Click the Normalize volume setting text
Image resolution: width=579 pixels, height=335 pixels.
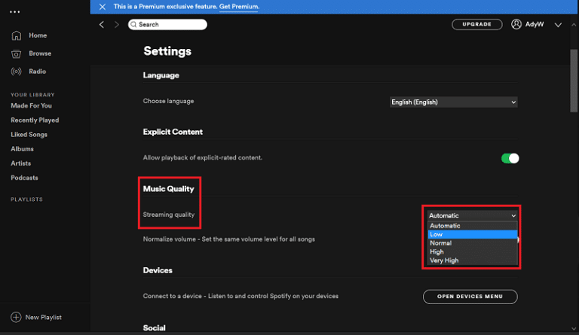coord(229,239)
